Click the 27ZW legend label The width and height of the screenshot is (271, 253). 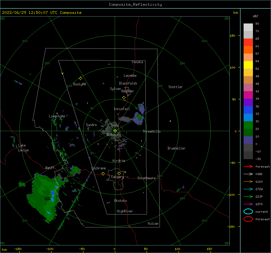coord(259,189)
